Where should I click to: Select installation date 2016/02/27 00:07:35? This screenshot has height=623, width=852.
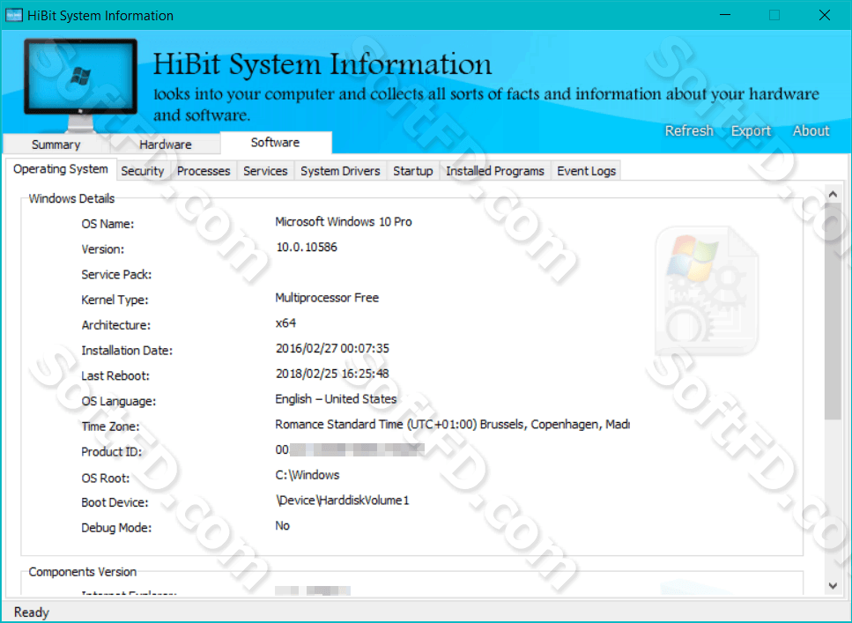[x=332, y=348]
